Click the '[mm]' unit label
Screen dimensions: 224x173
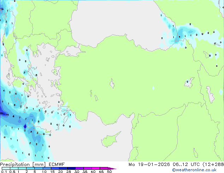[x=39, y=165]
